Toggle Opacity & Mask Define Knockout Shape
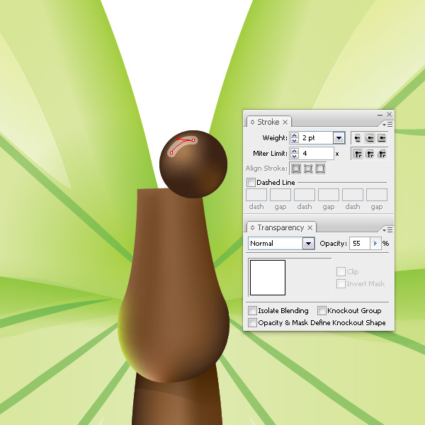This screenshot has height=425, width=425. [252, 323]
